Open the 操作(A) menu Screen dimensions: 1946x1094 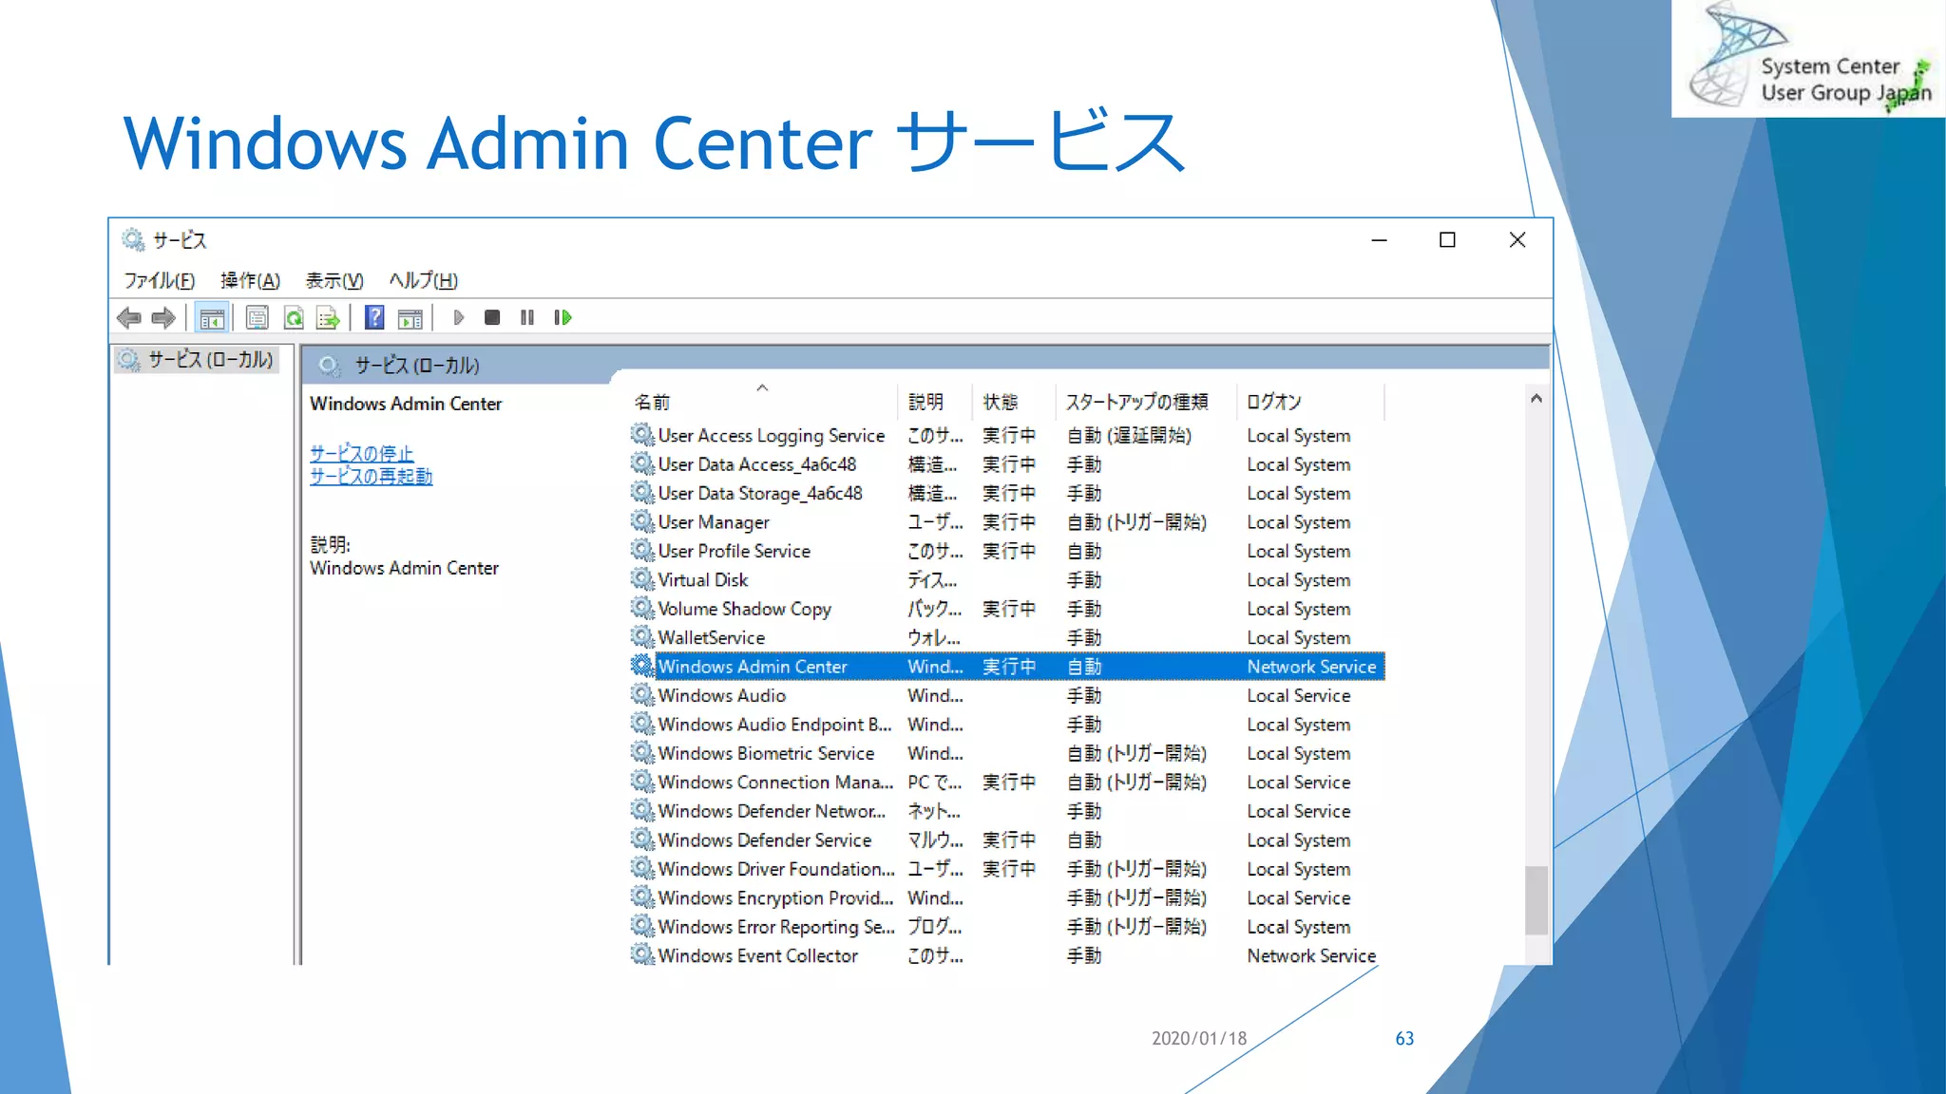point(250,280)
